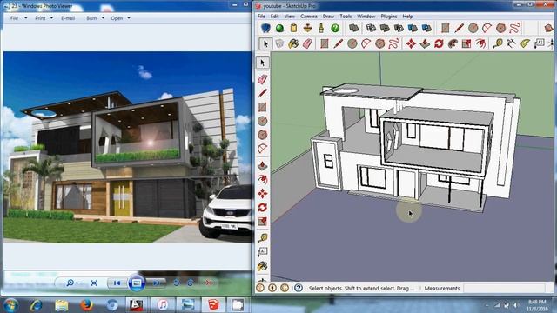Open the Draw menu in SketchUp
The height and width of the screenshot is (313, 557).
(328, 17)
